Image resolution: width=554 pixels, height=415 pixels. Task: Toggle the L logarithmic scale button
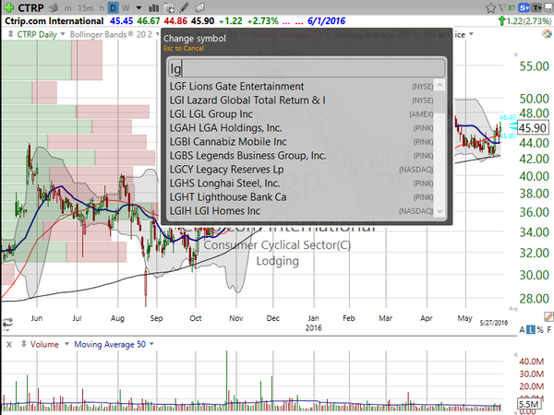(531, 330)
